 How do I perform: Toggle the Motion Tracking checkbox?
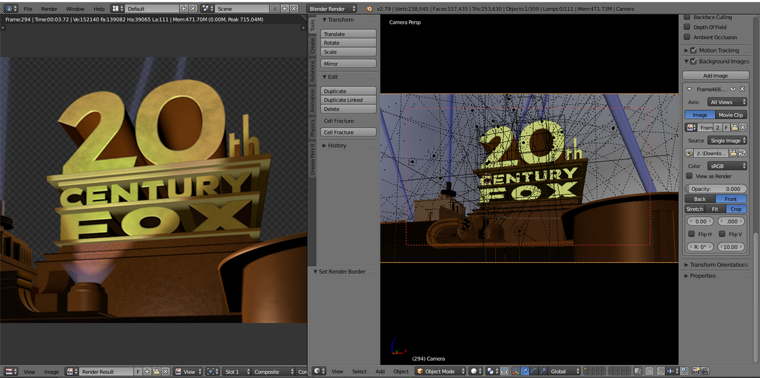pyautogui.click(x=693, y=51)
